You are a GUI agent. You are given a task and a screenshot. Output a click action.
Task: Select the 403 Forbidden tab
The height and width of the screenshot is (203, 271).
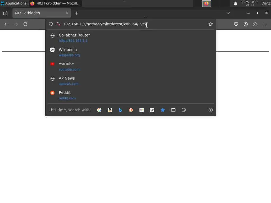point(42,13)
